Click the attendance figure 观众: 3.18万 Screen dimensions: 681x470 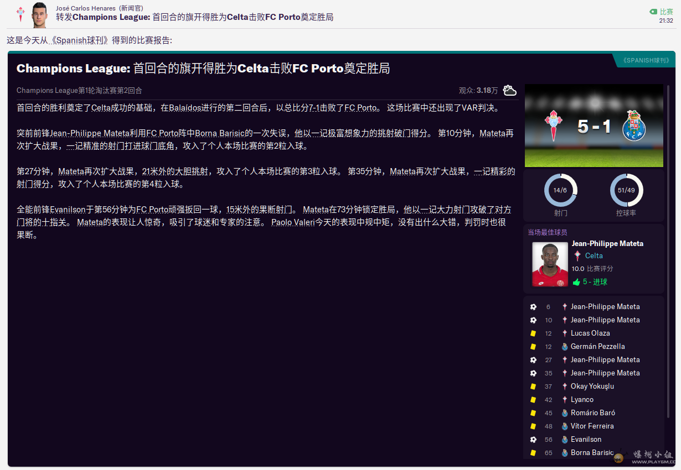point(478,91)
